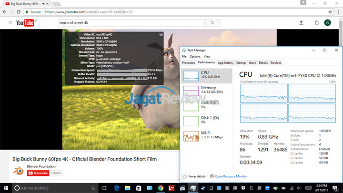
Task: Open Windows Store from taskbar
Action: coord(138,188)
